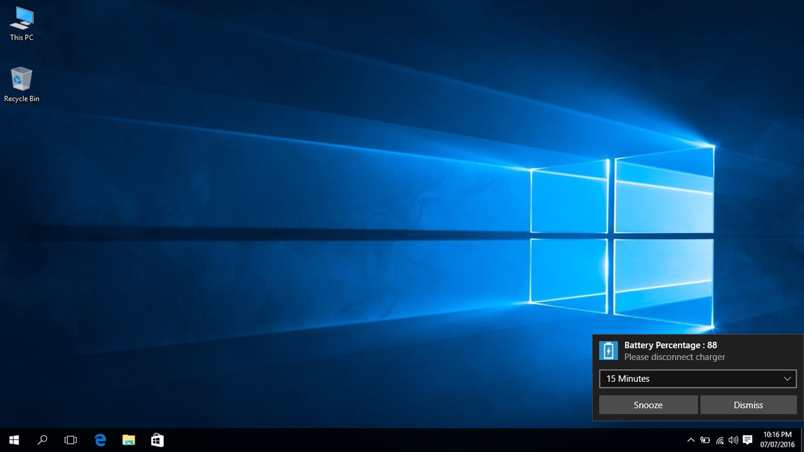Viewport: 804px width, 452px height.
Task: Open Microsoft Edge from the taskbar
Action: 99,439
